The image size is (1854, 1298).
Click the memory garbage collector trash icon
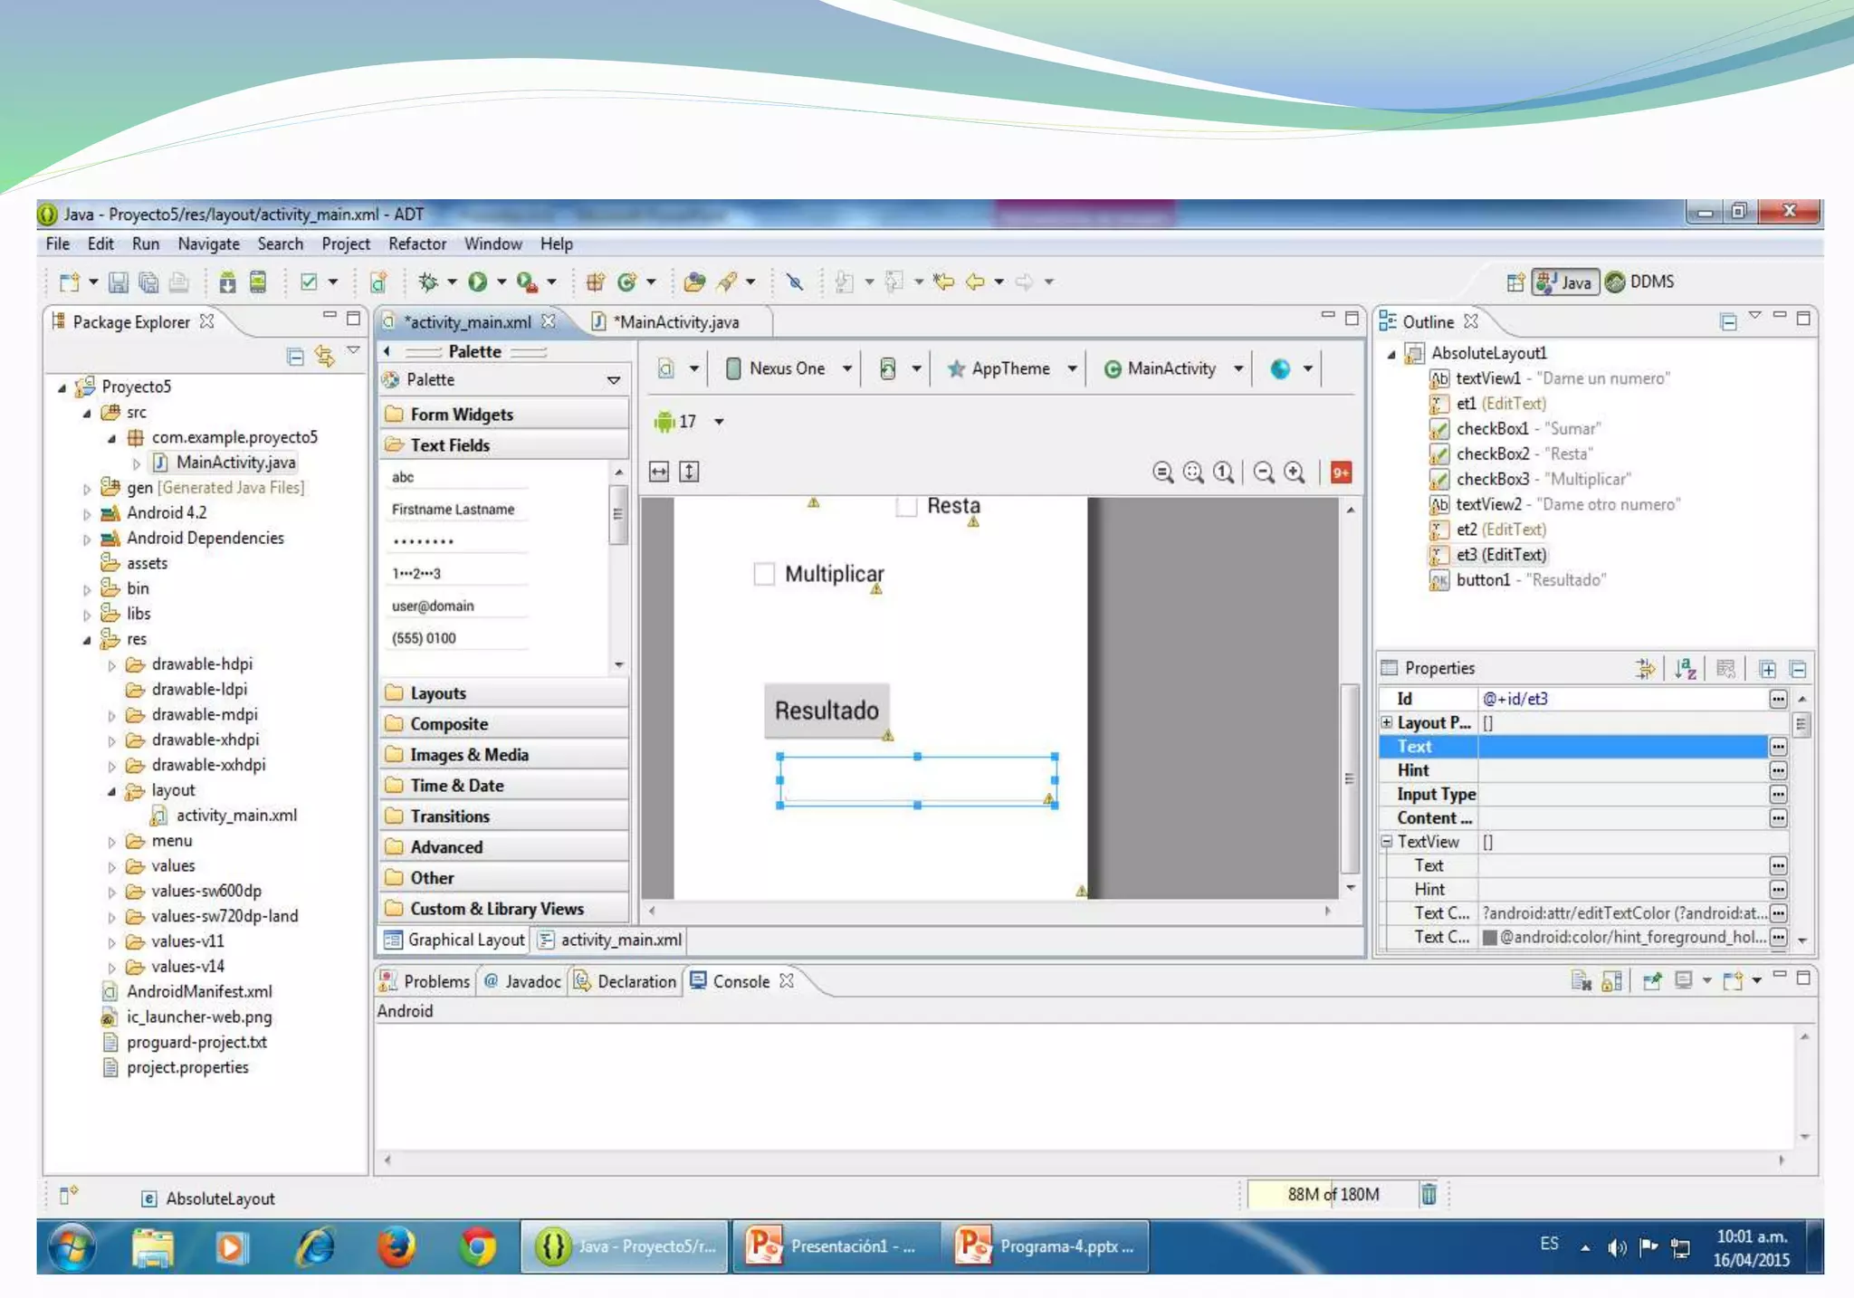pos(1429,1195)
